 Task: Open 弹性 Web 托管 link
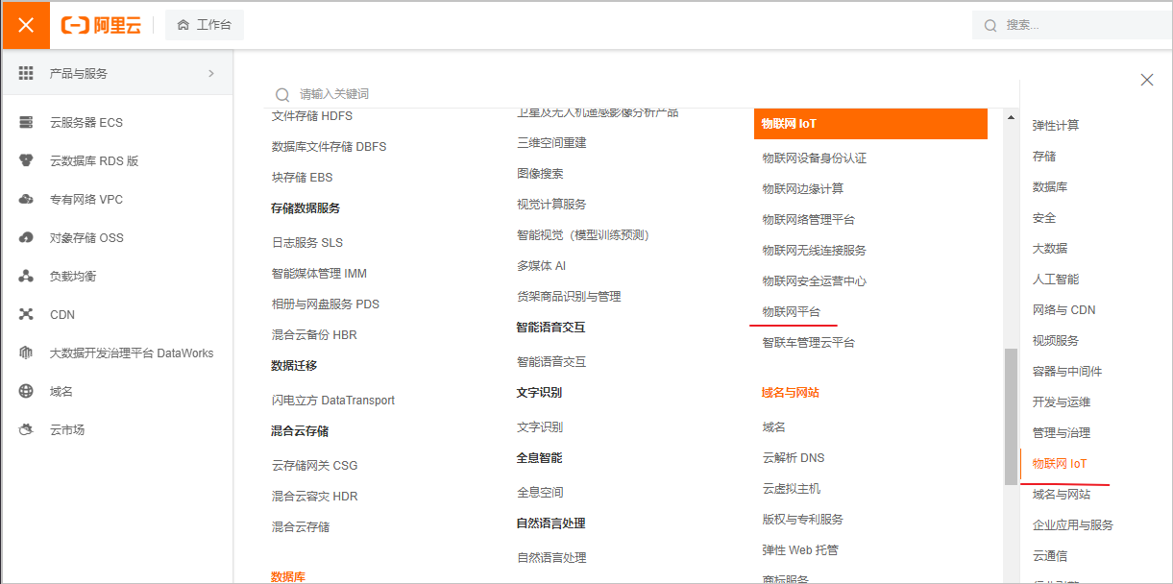800,549
